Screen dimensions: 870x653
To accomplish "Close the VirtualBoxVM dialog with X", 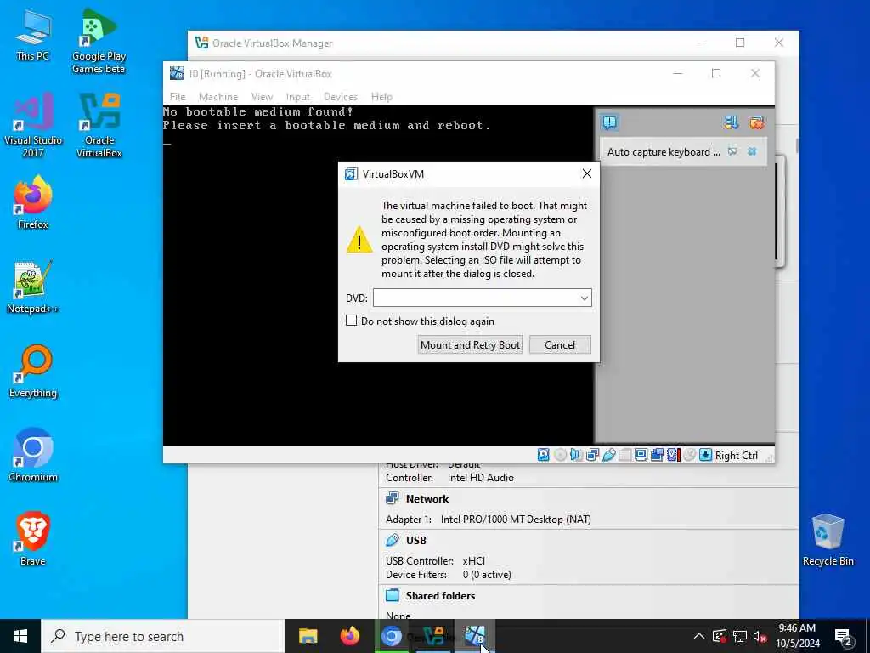I will click(586, 173).
